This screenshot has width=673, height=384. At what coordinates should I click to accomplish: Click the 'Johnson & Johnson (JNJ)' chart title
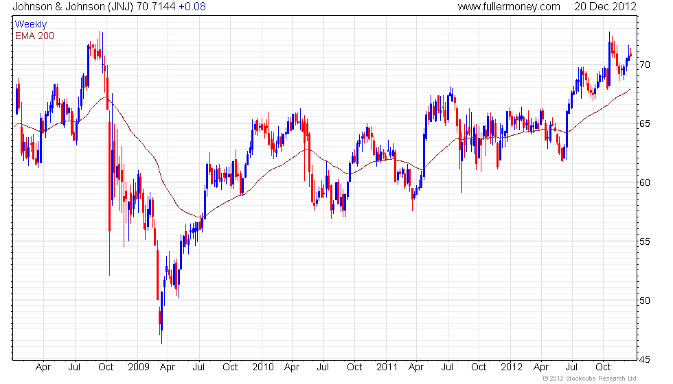pyautogui.click(x=73, y=6)
